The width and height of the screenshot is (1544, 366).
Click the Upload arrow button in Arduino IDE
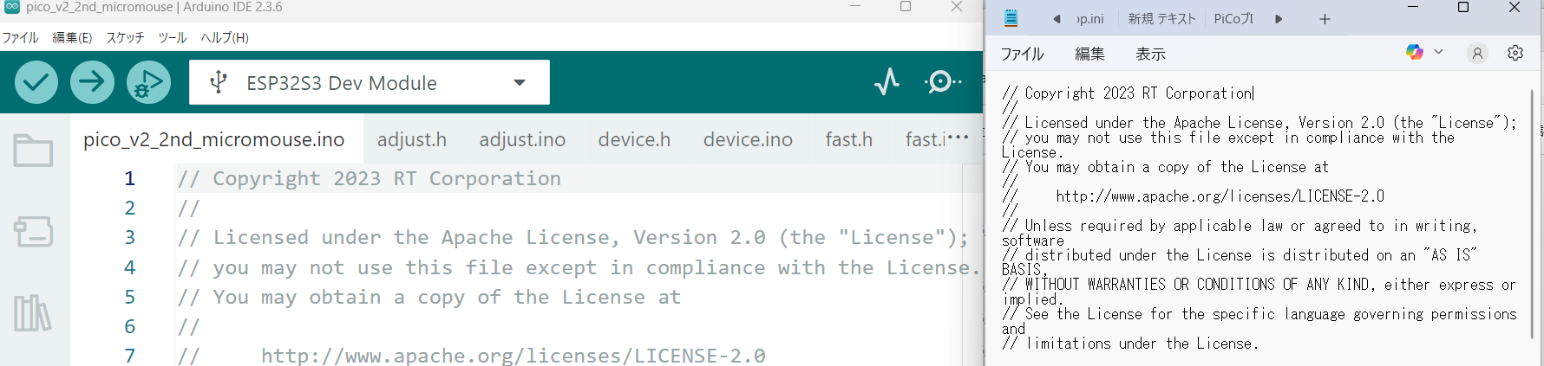tap(92, 82)
